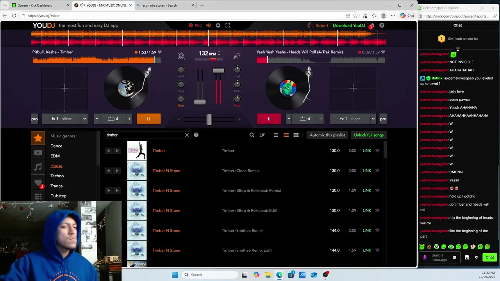Screen dimensions: 500x281
Task: Click Send a message field in Kick chat
Action: pos(440,258)
